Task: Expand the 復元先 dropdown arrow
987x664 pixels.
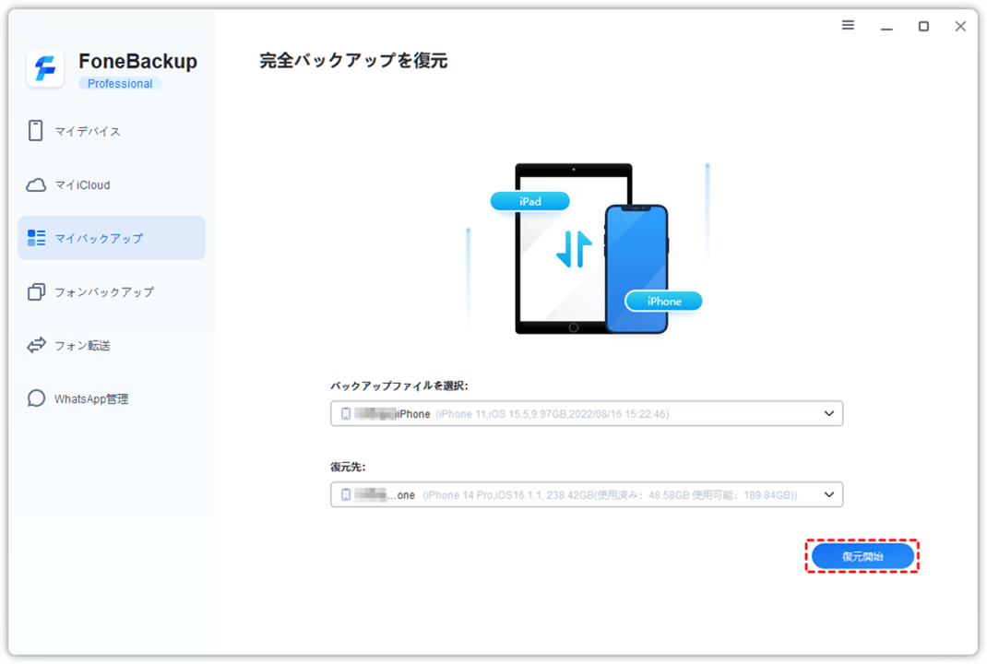Action: pyautogui.click(x=829, y=494)
